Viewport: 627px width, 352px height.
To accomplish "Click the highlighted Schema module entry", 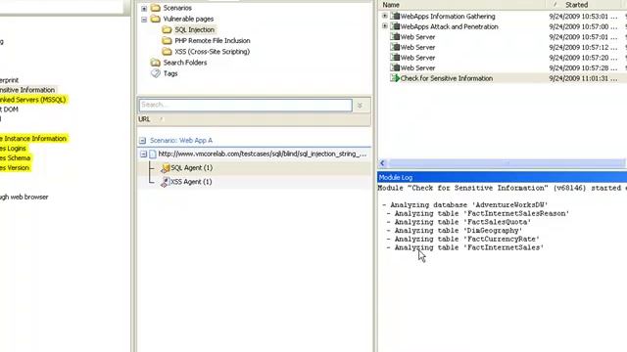I will [x=16, y=158].
